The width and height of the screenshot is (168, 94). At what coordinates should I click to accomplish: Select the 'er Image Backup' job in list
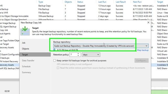point(8,23)
